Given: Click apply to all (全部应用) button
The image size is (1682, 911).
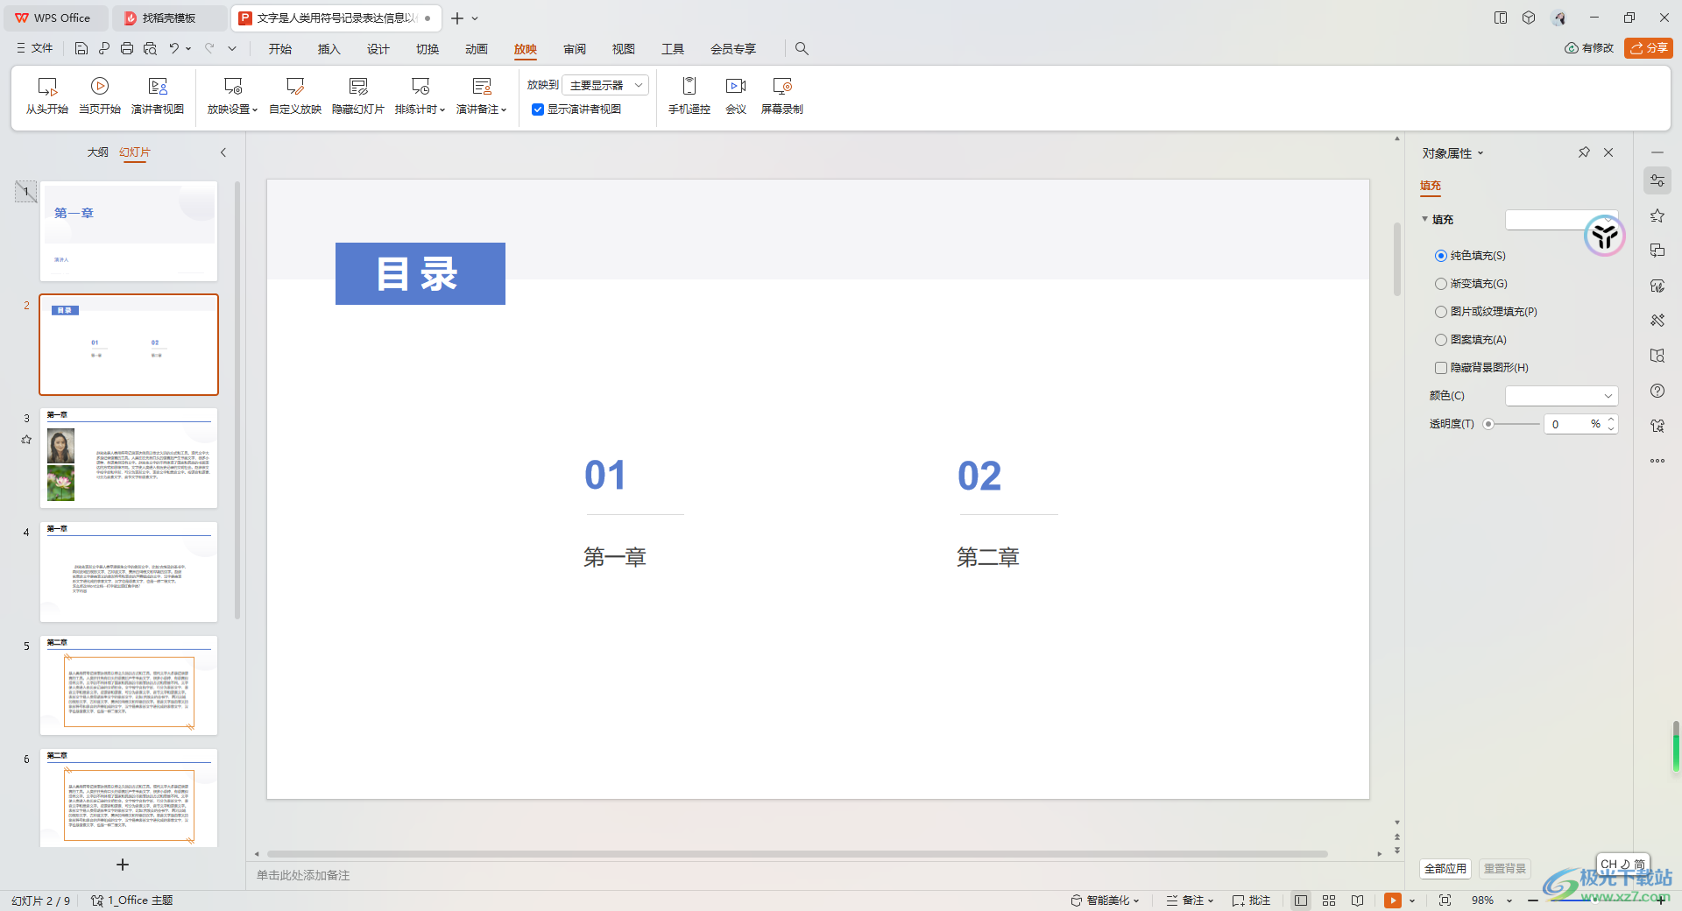Looking at the screenshot, I should (1445, 868).
